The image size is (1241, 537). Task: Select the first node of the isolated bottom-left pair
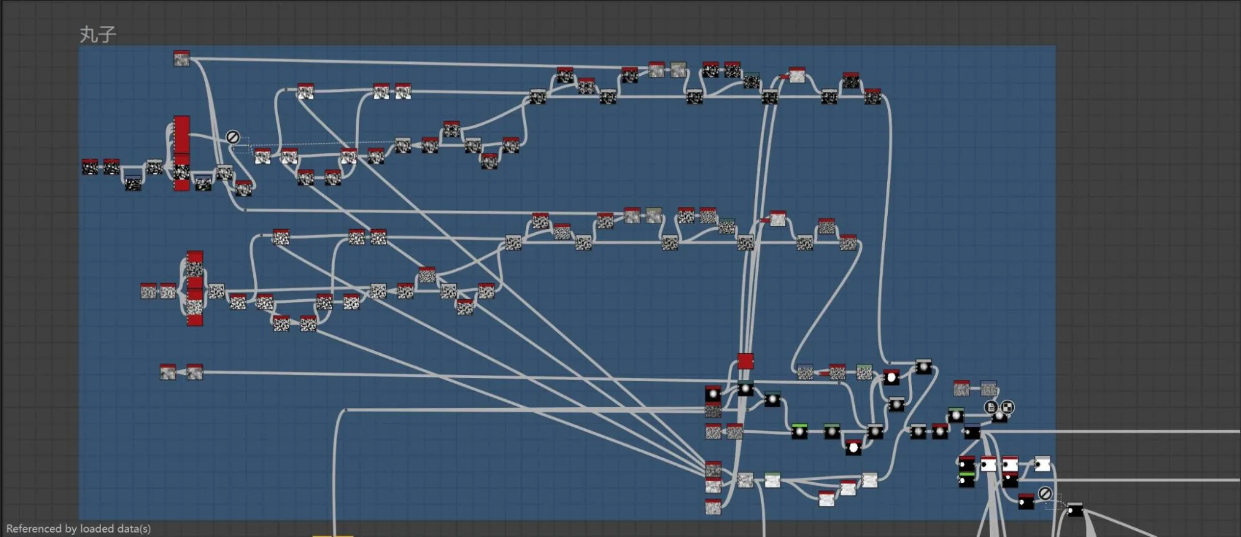click(168, 372)
